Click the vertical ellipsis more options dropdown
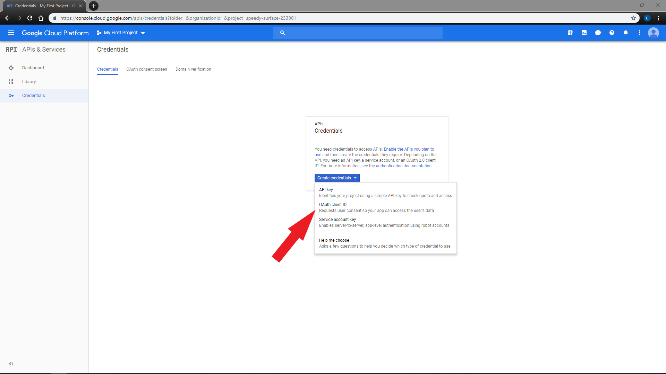This screenshot has width=666, height=374. point(640,33)
